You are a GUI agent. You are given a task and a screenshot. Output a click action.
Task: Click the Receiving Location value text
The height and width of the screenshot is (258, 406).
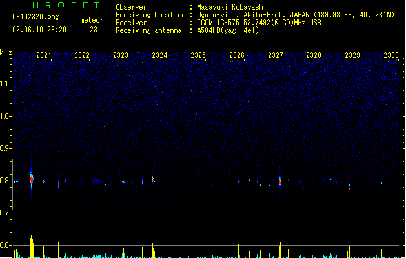click(296, 15)
